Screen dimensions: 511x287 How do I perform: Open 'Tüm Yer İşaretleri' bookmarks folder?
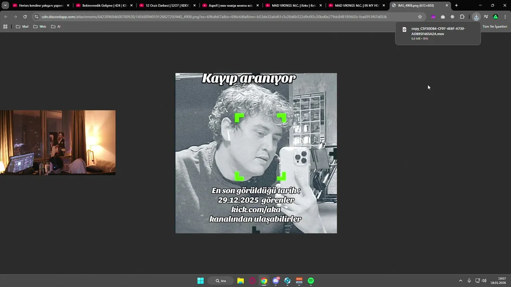point(495,26)
